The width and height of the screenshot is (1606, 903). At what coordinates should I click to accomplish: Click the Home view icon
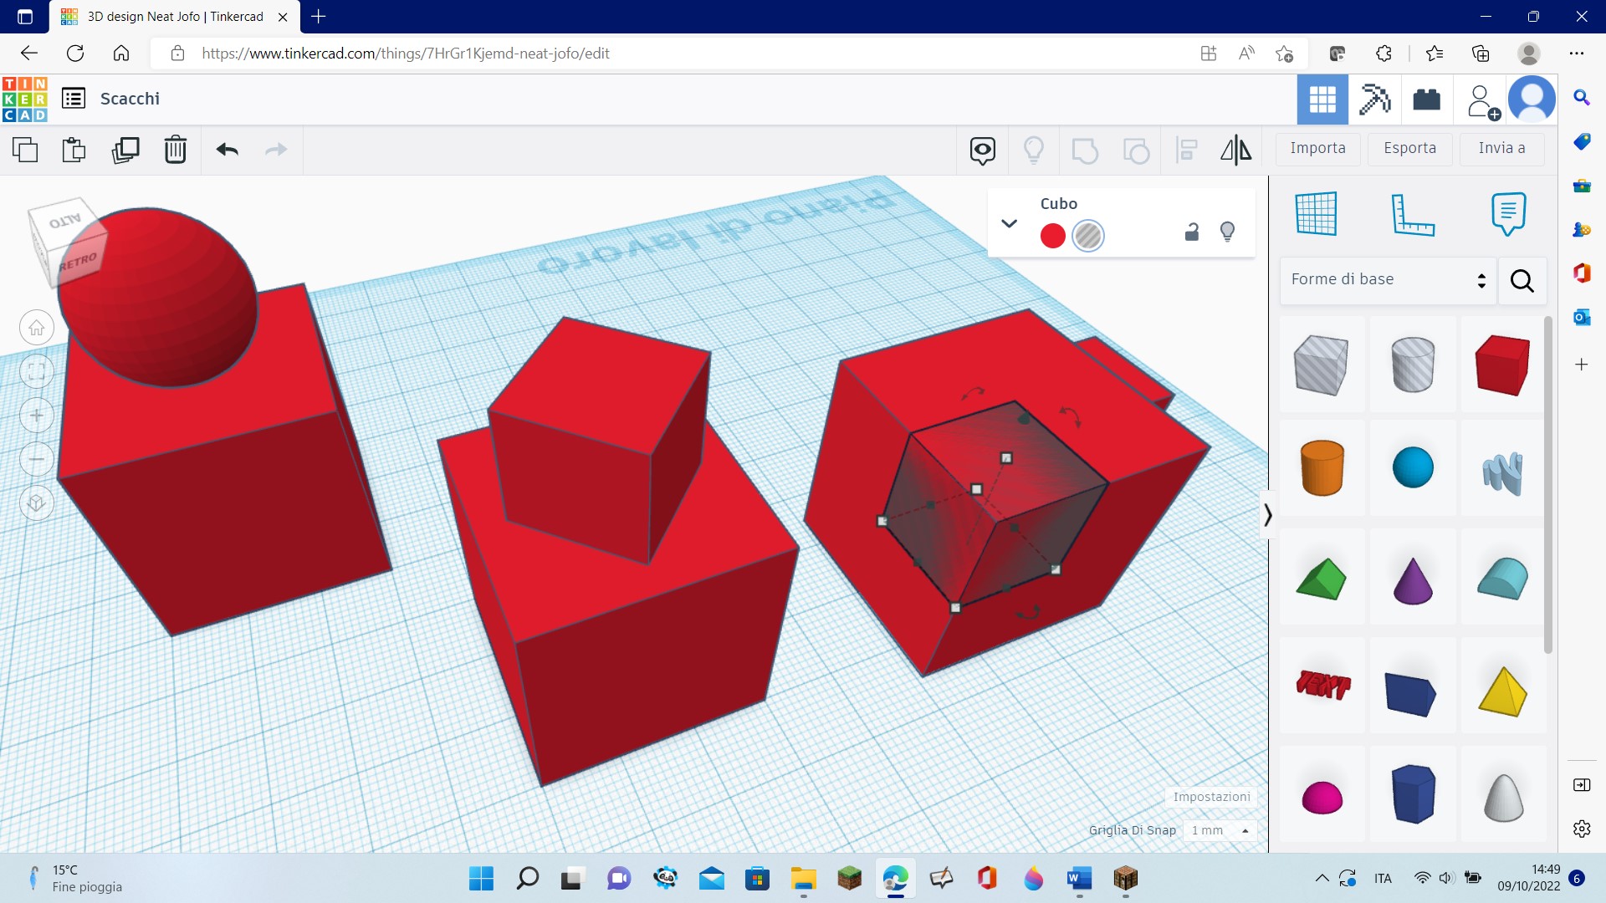tap(37, 328)
